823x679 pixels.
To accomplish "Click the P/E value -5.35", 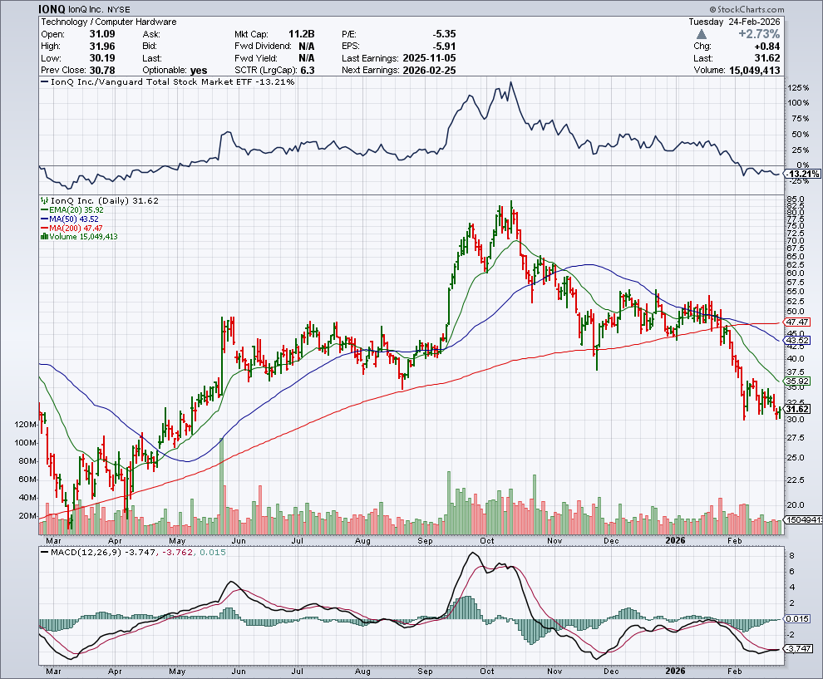I will pos(444,33).
